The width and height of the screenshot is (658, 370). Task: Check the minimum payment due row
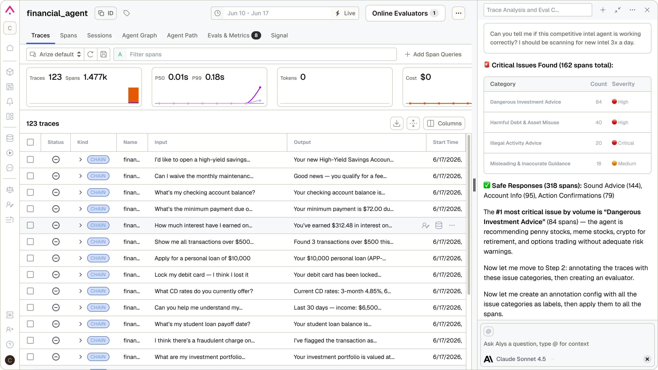pos(30,209)
